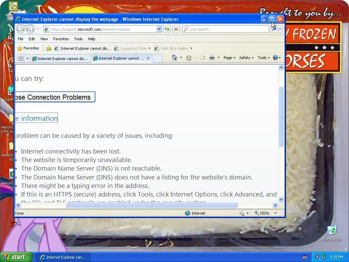
Task: Click the address bar URL field
Action: click(100, 29)
